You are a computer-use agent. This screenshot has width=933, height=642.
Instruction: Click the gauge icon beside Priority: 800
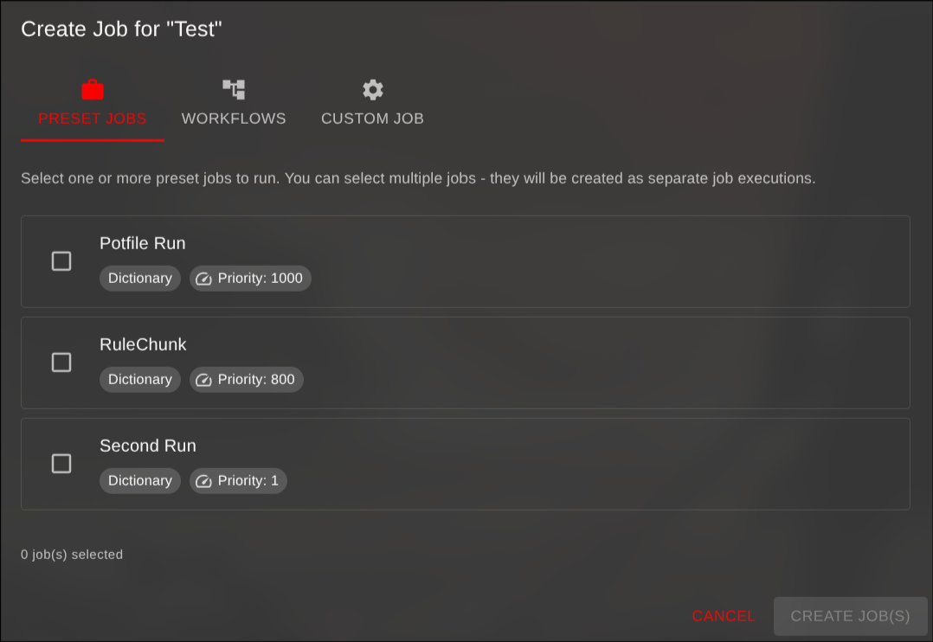(x=204, y=379)
